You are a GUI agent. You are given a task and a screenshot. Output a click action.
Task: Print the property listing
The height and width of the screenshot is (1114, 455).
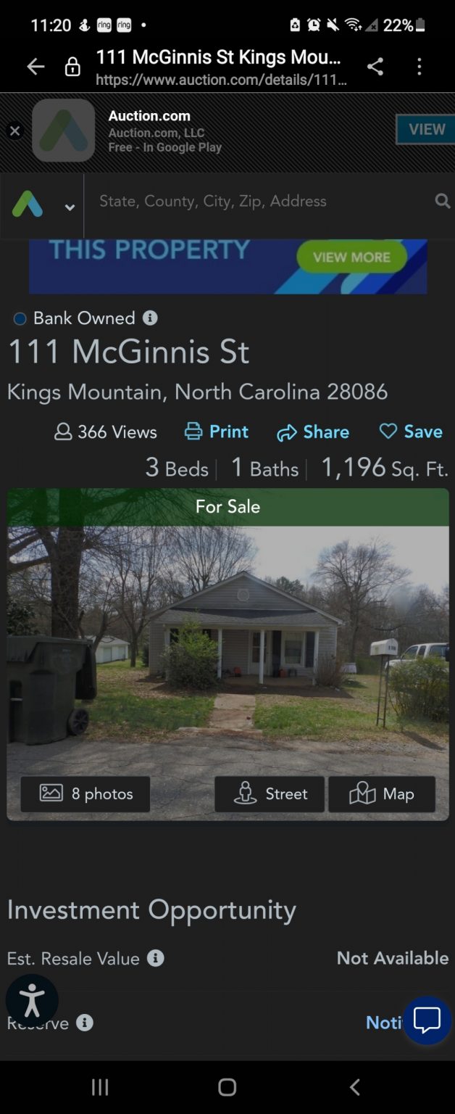(x=217, y=432)
